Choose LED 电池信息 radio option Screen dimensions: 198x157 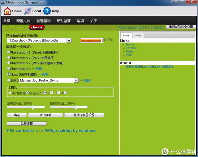(x=10, y=93)
